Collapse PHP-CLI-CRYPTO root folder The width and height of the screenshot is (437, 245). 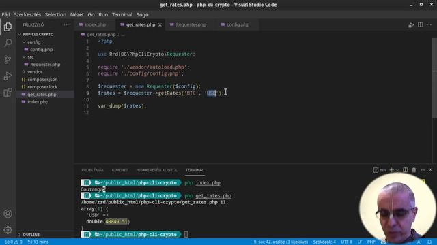38,35
